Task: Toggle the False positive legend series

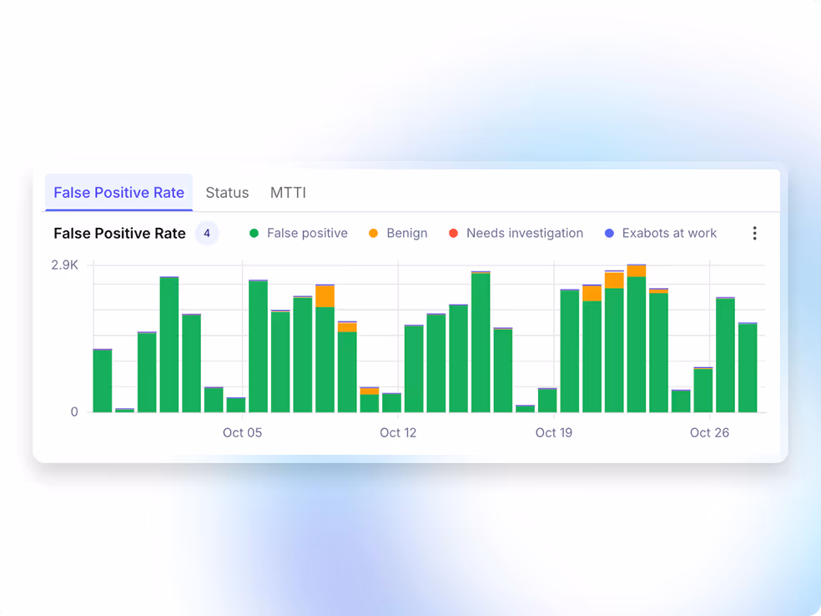Action: tap(299, 233)
